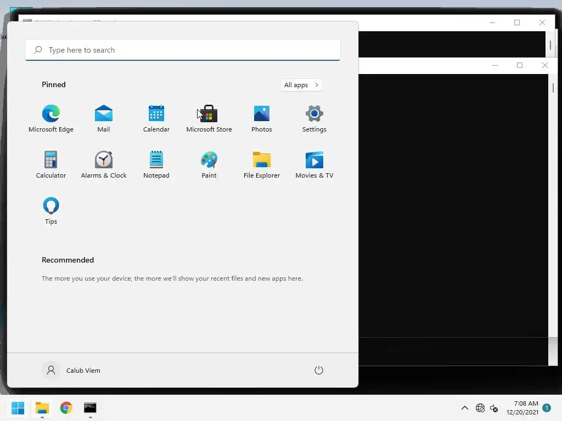The image size is (562, 421).
Task: Open the notification badge showing 1
Action: tap(547, 408)
